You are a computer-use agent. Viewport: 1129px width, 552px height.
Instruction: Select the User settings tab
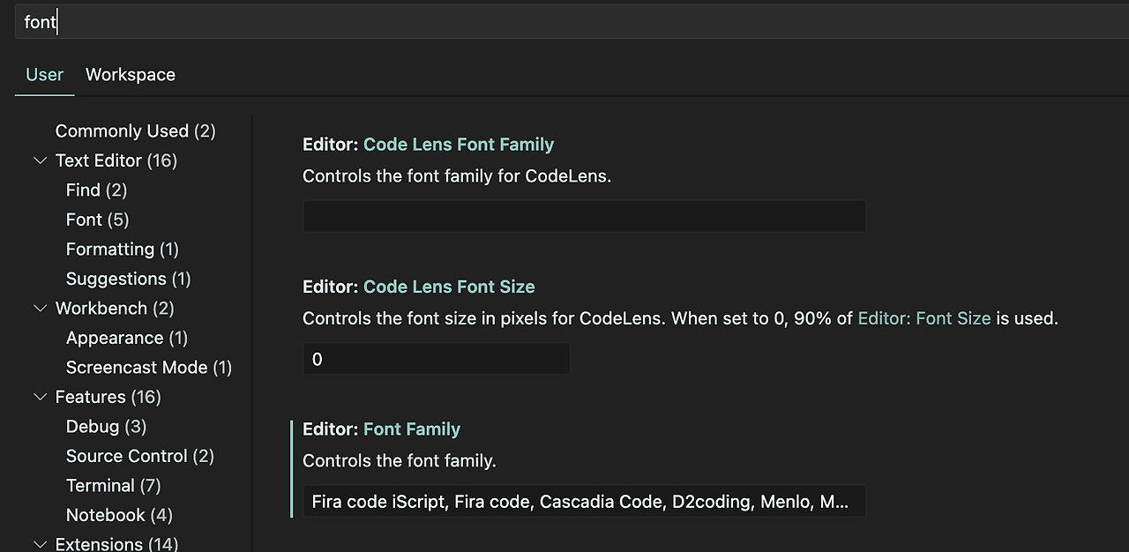(x=44, y=75)
